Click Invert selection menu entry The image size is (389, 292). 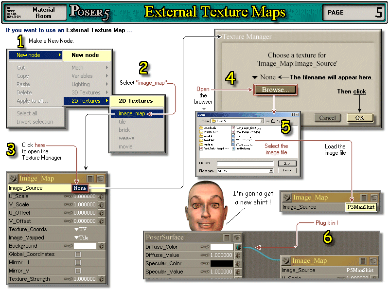(35, 122)
